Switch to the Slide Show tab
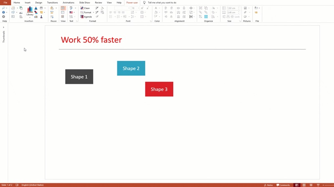Screen dimensions: 334x187 (x=85, y=2)
